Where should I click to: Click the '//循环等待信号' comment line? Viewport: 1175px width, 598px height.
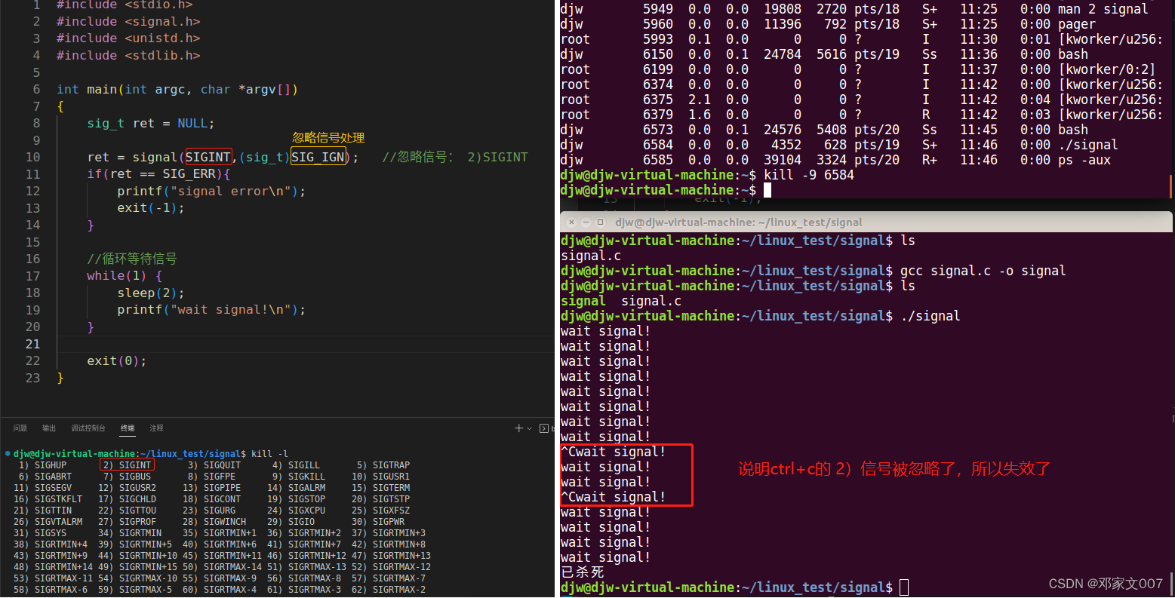pyautogui.click(x=132, y=259)
